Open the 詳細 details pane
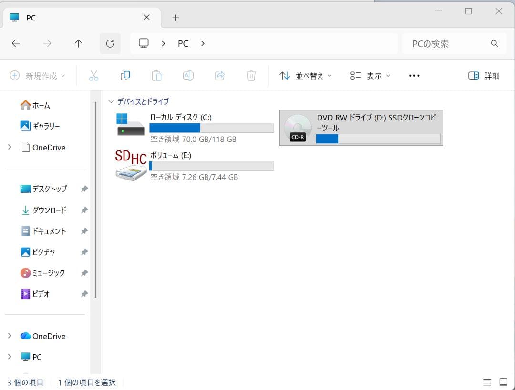The height and width of the screenshot is (390, 515). [483, 75]
